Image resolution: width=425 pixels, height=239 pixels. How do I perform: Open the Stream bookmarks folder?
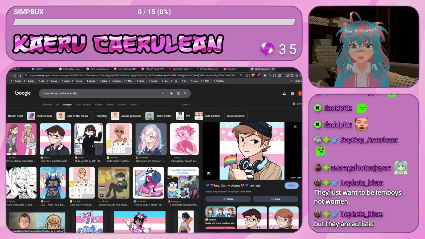[65, 81]
